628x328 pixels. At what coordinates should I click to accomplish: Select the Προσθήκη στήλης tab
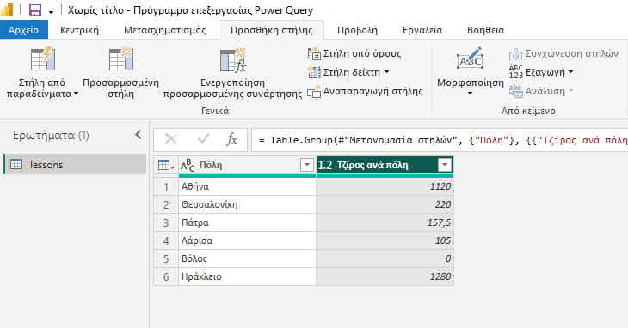pyautogui.click(x=271, y=30)
